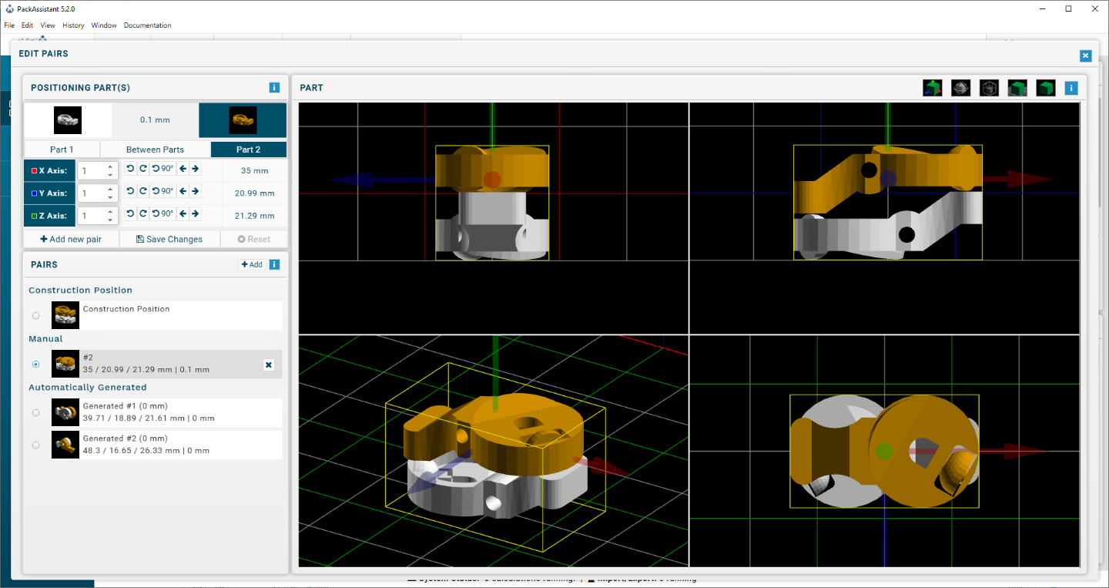Toggle the axis arrows cube icon
The width and height of the screenshot is (1109, 588).
coord(932,88)
